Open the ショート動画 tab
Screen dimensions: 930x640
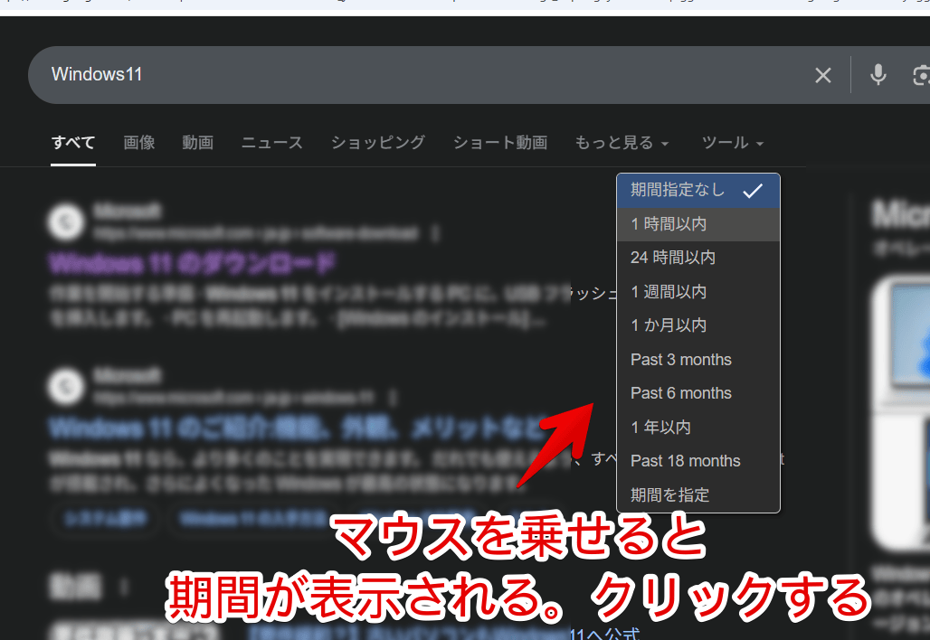coord(500,143)
